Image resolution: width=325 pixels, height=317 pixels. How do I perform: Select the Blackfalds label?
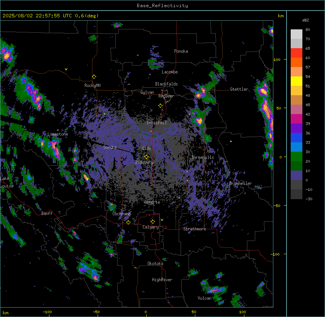pos(166,84)
